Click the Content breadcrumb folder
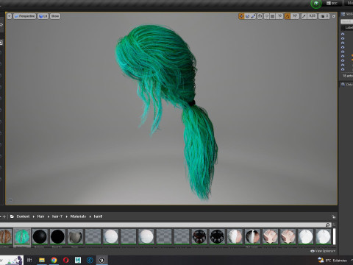 click(23, 216)
